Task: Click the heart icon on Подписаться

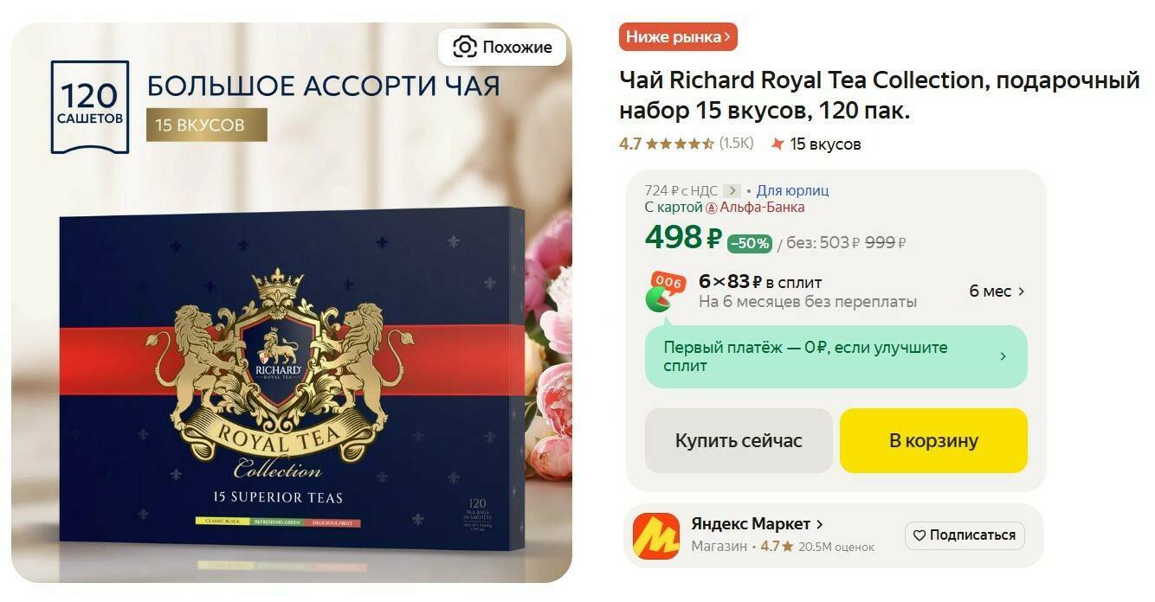Action: point(919,535)
